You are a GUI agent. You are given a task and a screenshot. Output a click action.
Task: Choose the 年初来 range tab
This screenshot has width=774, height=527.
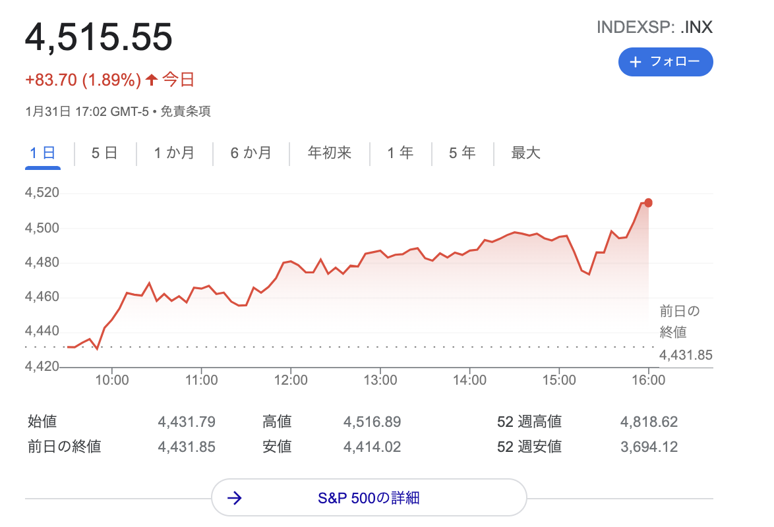[329, 153]
